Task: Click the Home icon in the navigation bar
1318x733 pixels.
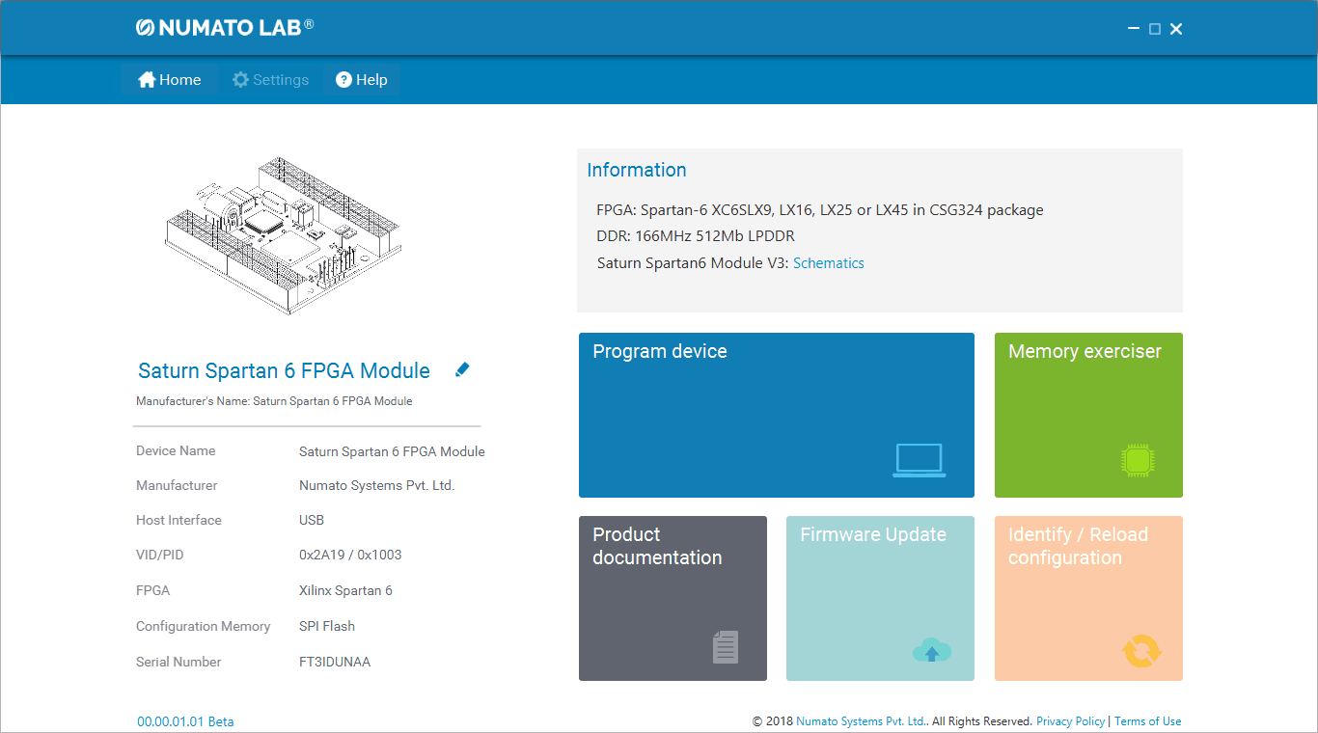Action: point(146,79)
